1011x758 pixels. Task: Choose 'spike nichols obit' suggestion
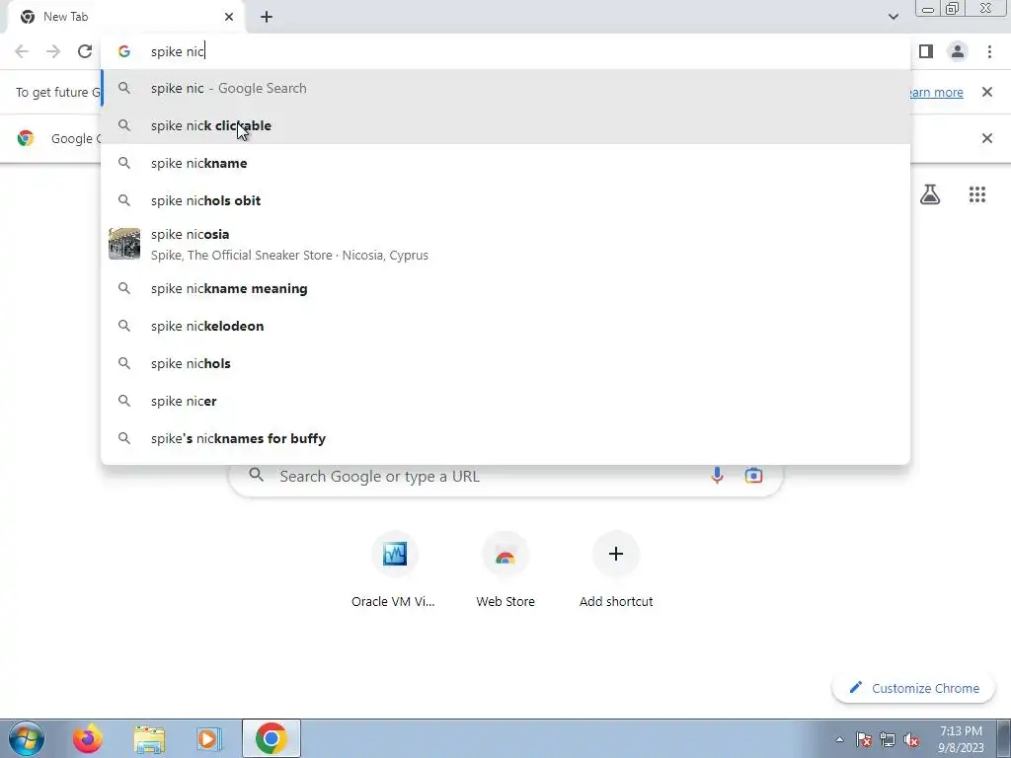tap(505, 200)
